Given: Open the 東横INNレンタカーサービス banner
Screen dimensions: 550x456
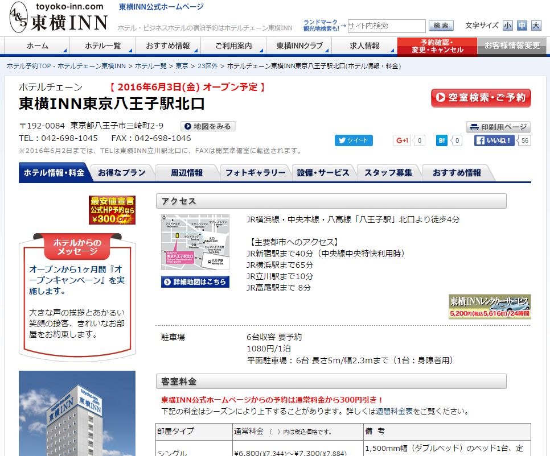Looking at the screenshot, I should 490,306.
